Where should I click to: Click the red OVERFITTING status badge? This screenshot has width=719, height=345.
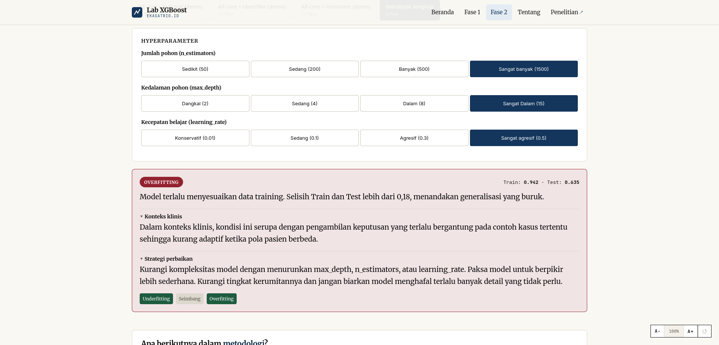161,182
